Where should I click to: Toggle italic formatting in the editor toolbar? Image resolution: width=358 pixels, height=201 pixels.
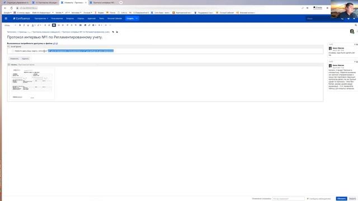point(24,25)
